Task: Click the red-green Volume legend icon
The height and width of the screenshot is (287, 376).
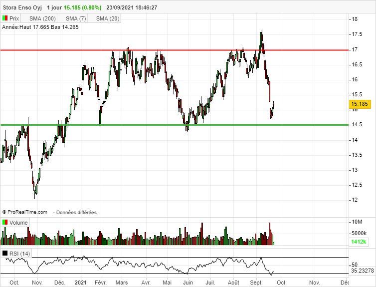Action: pos(5,223)
